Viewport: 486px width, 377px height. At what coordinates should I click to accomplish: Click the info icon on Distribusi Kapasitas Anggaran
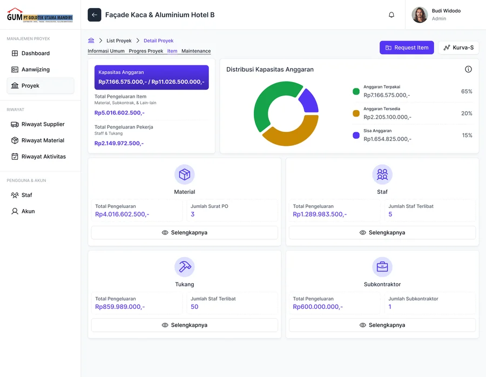[468, 69]
